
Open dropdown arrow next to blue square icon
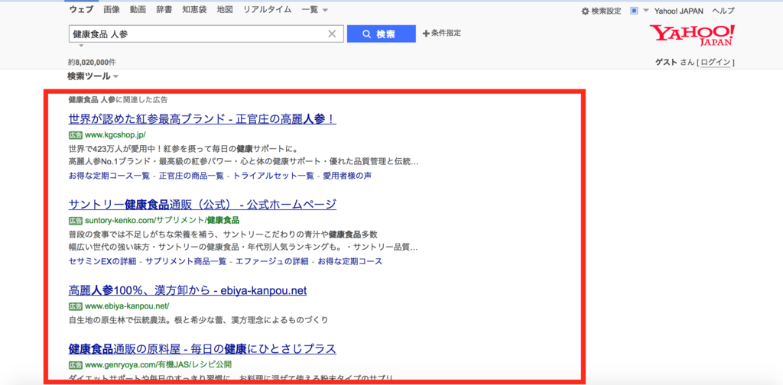645,11
